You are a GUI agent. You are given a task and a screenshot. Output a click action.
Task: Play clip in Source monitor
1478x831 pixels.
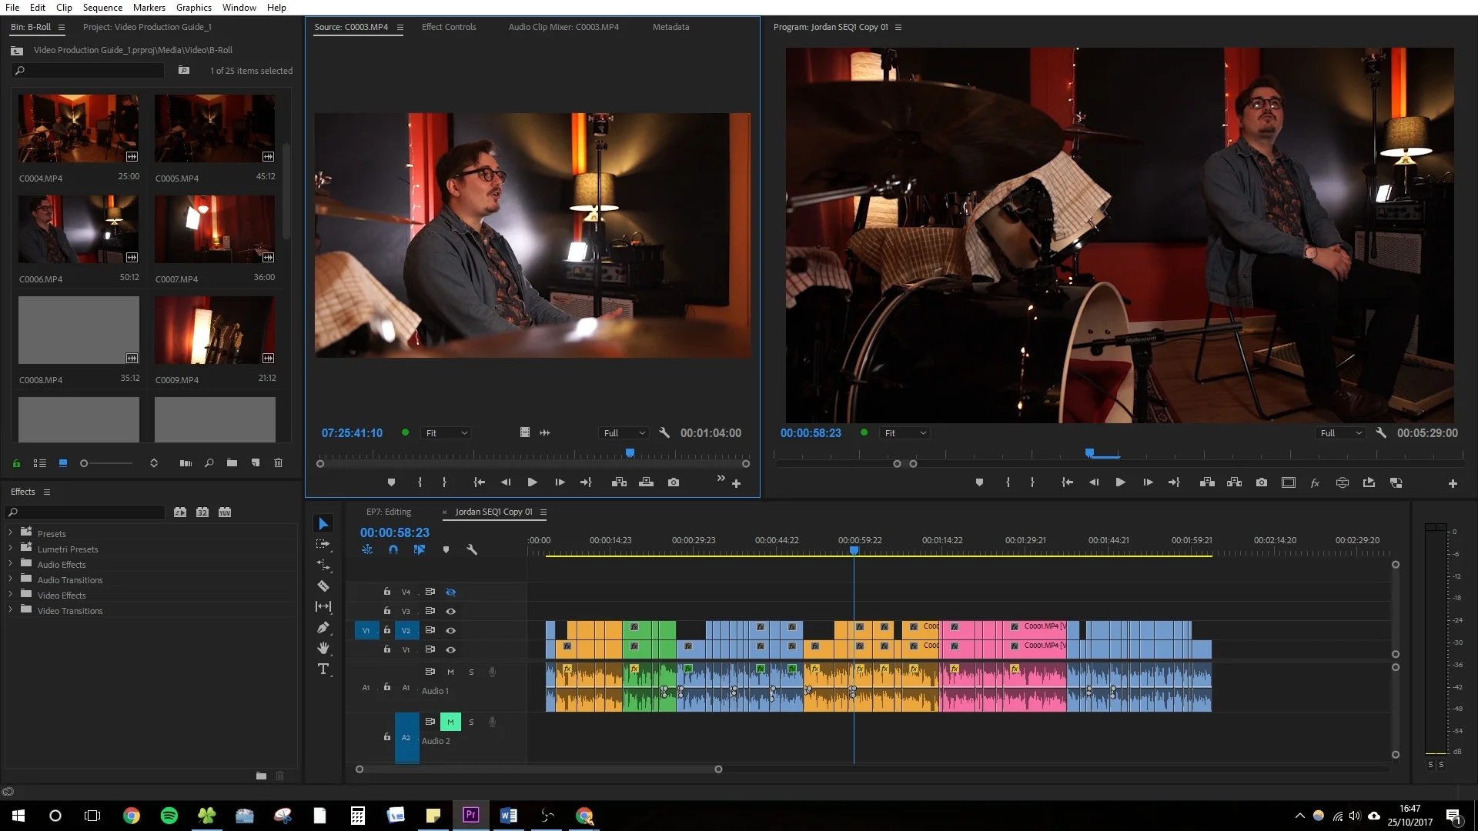tap(532, 482)
